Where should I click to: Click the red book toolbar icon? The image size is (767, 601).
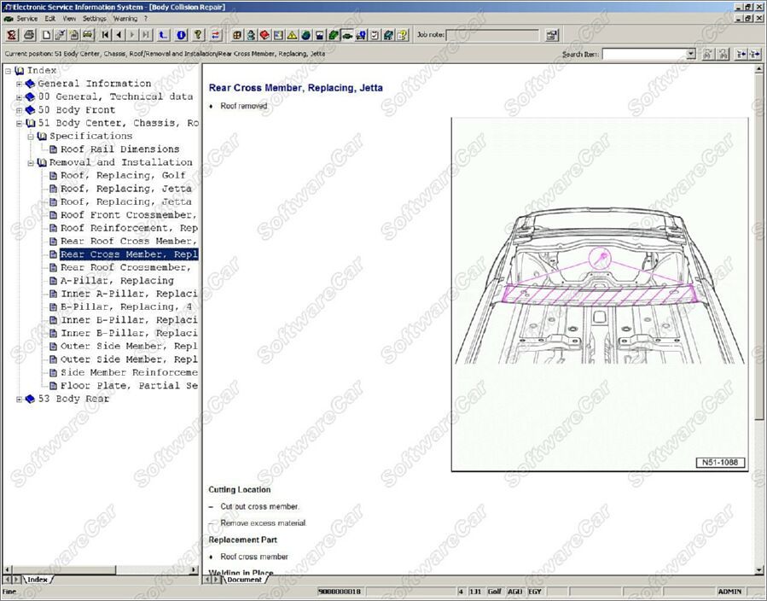coord(264,35)
